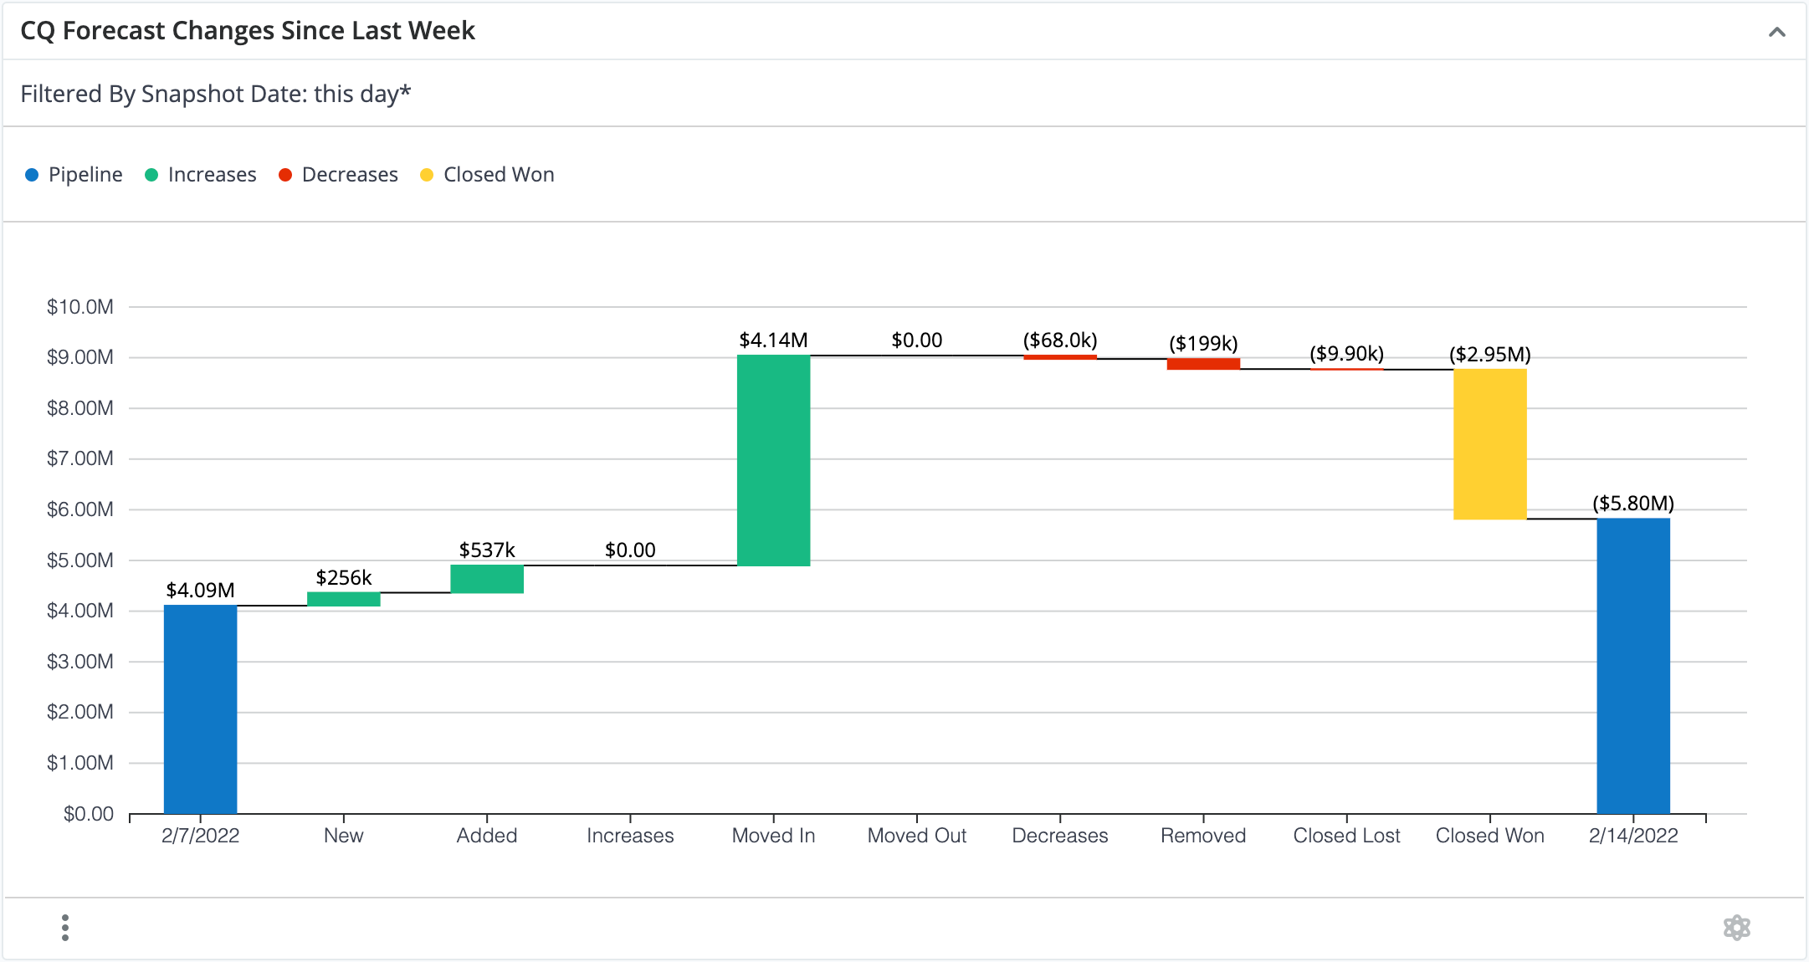This screenshot has height=962, width=1809.
Task: Click the CQ Forecast Changes title
Action: pyautogui.click(x=247, y=31)
